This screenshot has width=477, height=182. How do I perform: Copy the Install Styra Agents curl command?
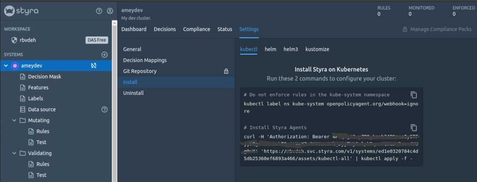pos(414,128)
